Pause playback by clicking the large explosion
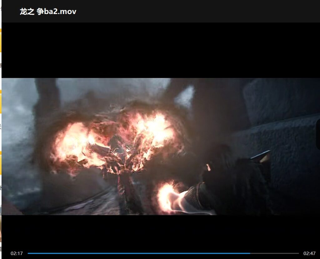This screenshot has width=320, height=259. point(116,140)
